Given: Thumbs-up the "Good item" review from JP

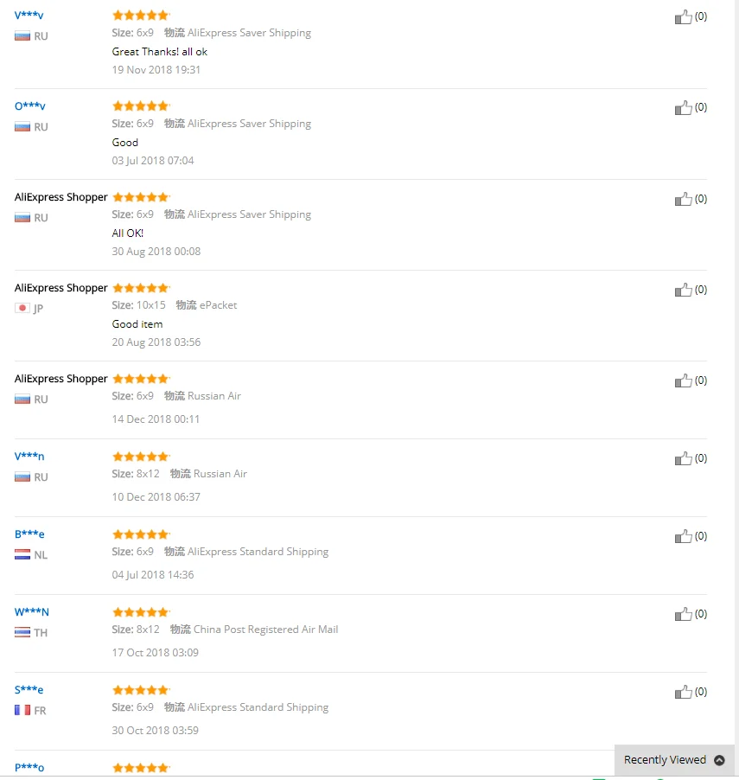Looking at the screenshot, I should [684, 290].
